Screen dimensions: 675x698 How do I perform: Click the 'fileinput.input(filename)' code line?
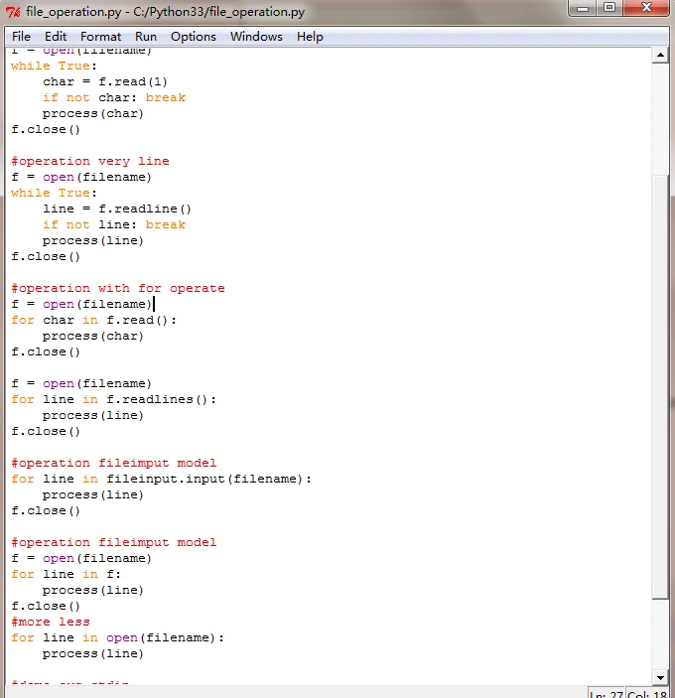pos(161,479)
